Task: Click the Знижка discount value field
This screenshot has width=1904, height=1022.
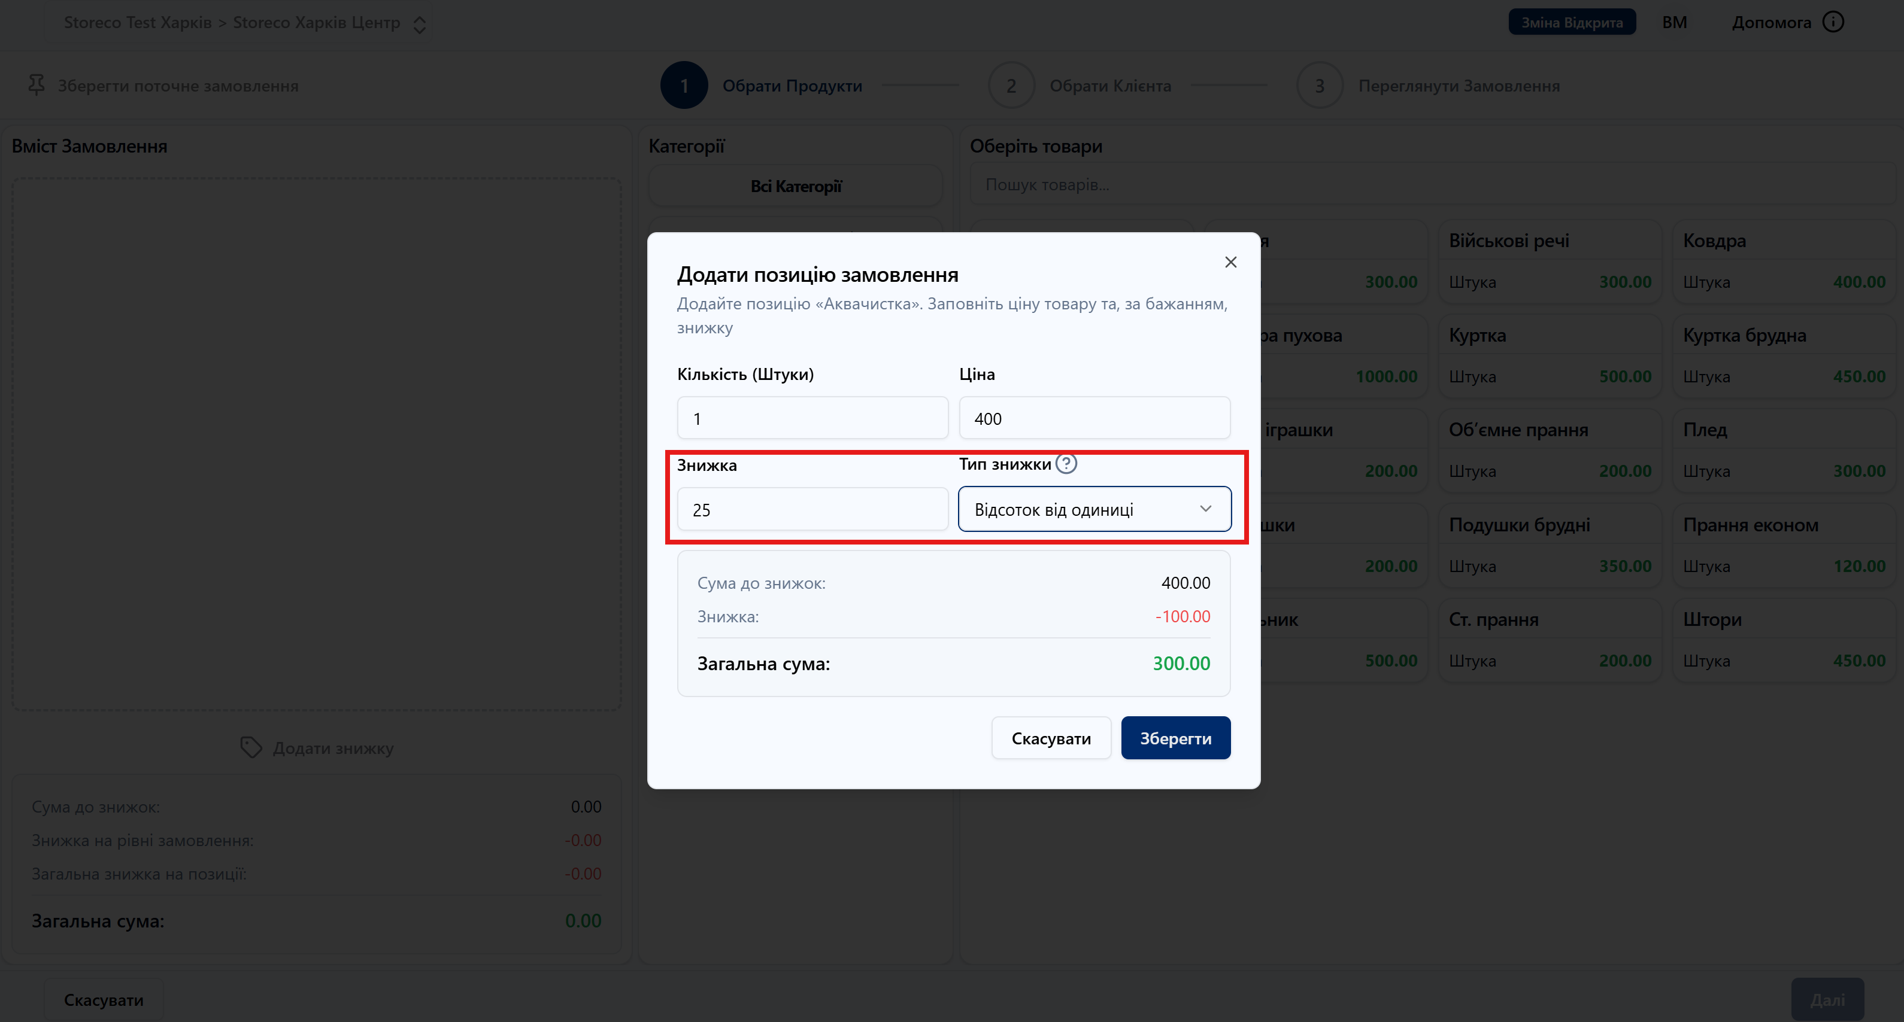Action: pyautogui.click(x=811, y=510)
